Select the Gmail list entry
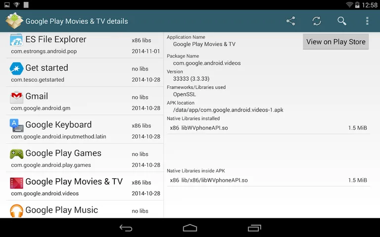Screen dimensions: 380x237 tap(85, 101)
